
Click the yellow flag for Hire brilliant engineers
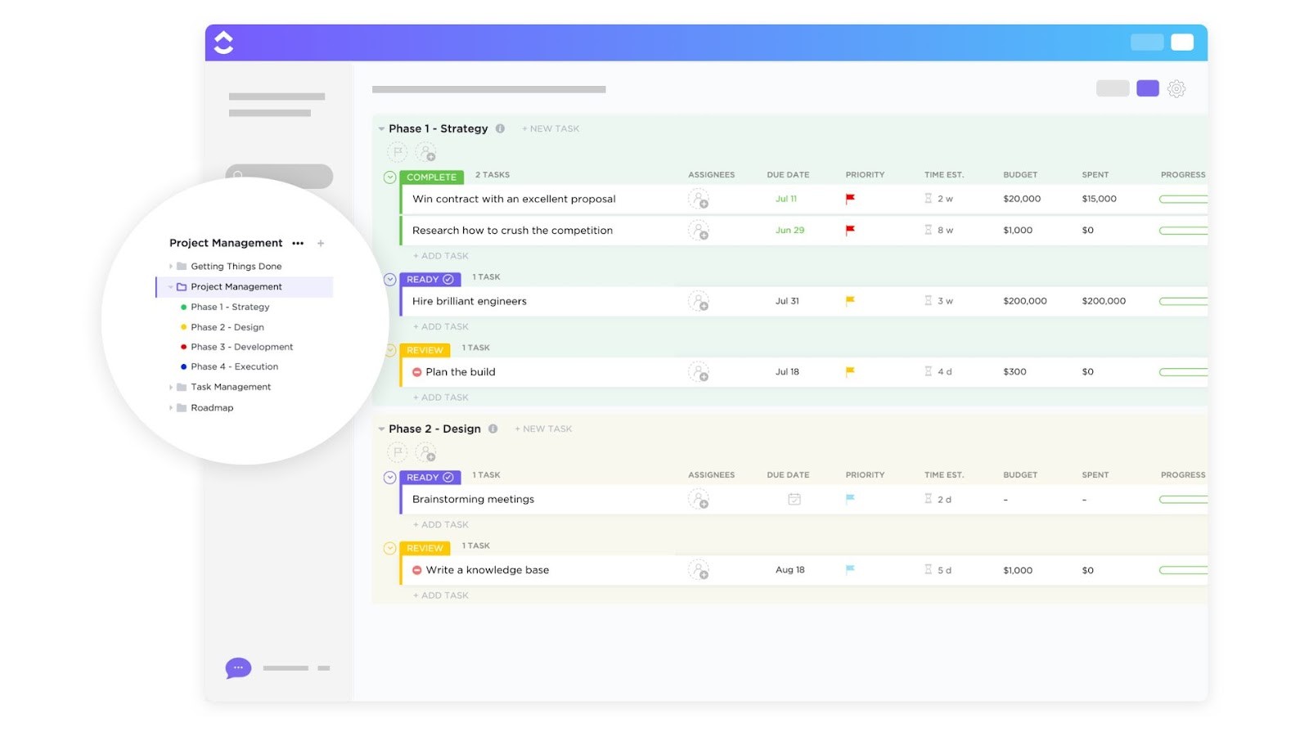coord(849,300)
